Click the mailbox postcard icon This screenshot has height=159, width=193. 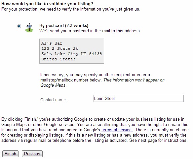tap(29, 28)
